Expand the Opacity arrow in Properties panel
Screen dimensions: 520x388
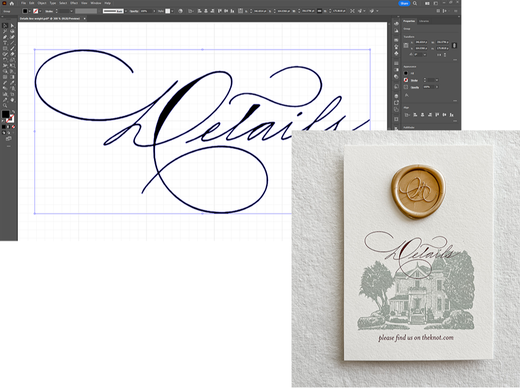click(x=437, y=87)
